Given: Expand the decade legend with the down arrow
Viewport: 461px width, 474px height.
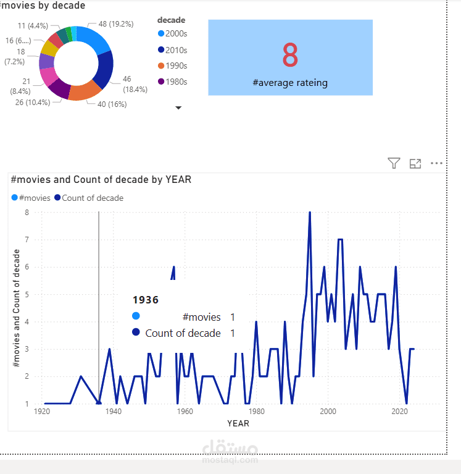Looking at the screenshot, I should pyautogui.click(x=178, y=108).
